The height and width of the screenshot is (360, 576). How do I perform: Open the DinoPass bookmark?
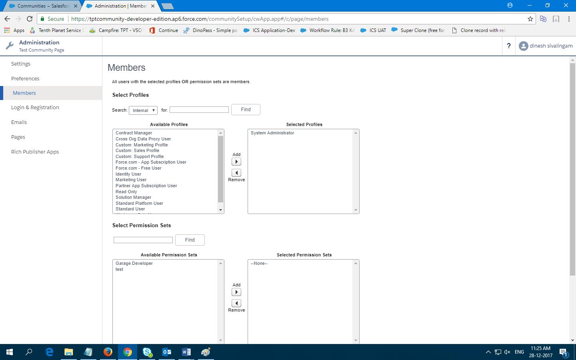point(210,30)
